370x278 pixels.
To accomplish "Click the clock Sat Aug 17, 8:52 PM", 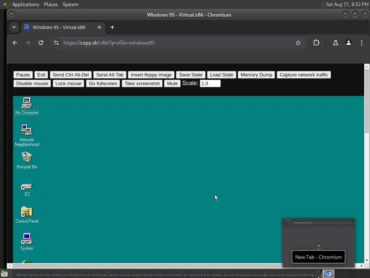I will tap(347, 4).
